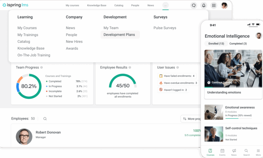
Task: Select Pulse Surveys menu item
Action: [x=165, y=28]
